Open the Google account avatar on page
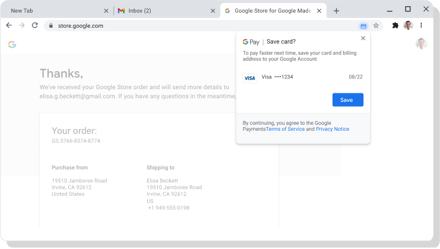Viewport: 440px width, 249px height. (421, 43)
